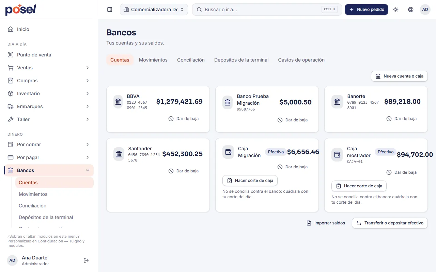The height and width of the screenshot is (272, 436).
Task: Expand the Compras menu chevron
Action: pos(88,81)
